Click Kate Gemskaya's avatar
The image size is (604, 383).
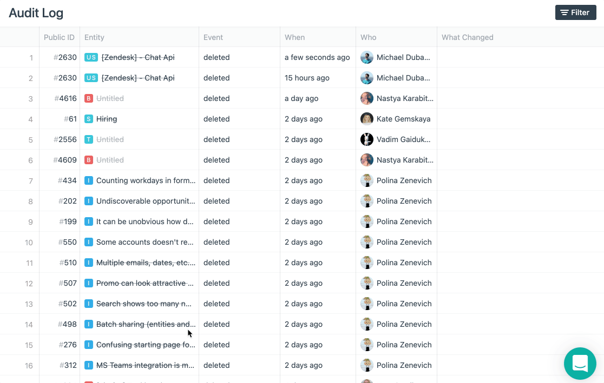pyautogui.click(x=367, y=119)
